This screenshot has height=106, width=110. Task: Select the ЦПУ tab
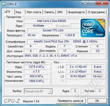coord(8,12)
